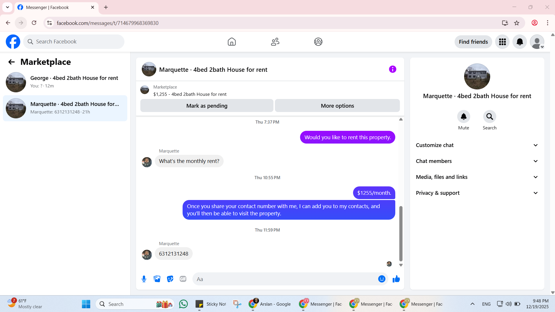555x312 pixels.
Task: Open the George 4bed 2bath conversation
Action: point(65,82)
